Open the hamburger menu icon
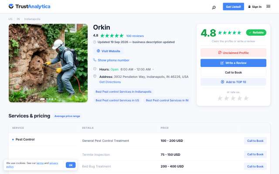The width and height of the screenshot is (279, 174). coord(269,7)
